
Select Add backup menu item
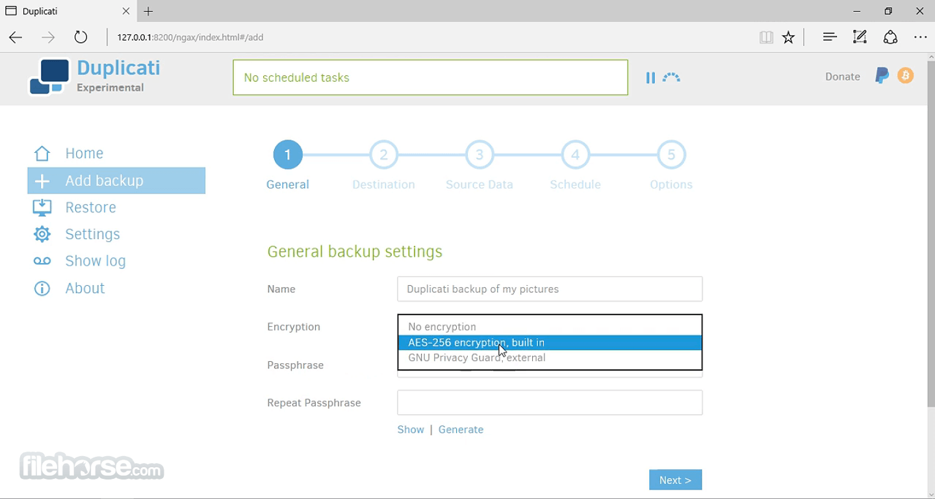tap(116, 181)
